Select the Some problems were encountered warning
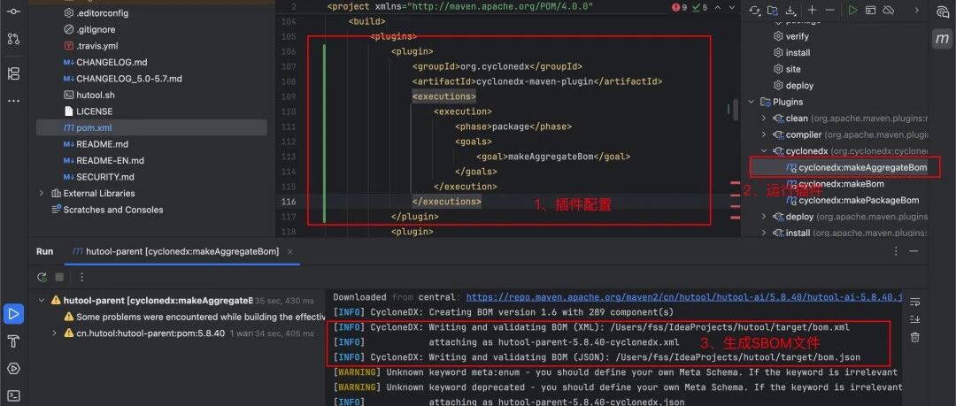 [195, 317]
